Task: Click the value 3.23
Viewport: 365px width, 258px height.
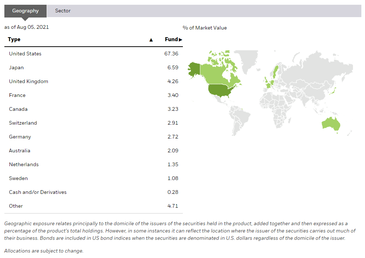Action: point(173,109)
